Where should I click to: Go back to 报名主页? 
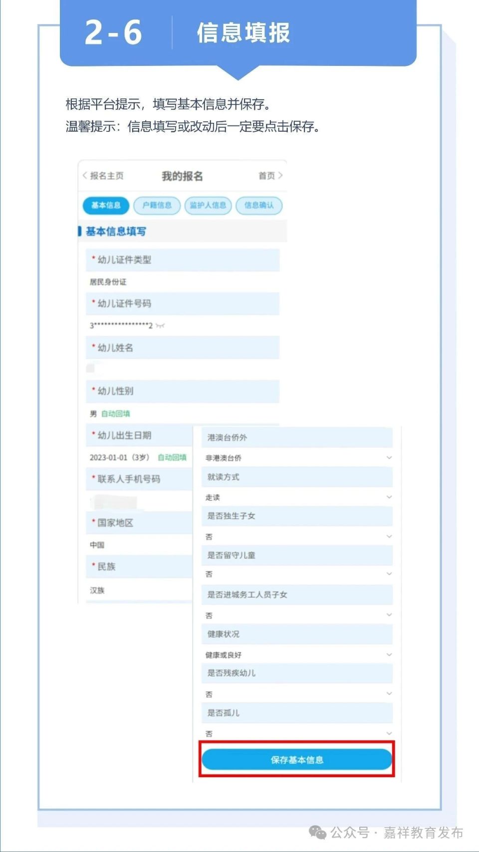pos(103,176)
